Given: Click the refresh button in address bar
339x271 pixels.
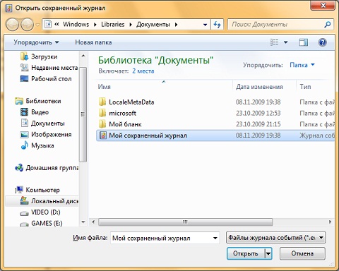Looking at the screenshot, I should (217, 25).
